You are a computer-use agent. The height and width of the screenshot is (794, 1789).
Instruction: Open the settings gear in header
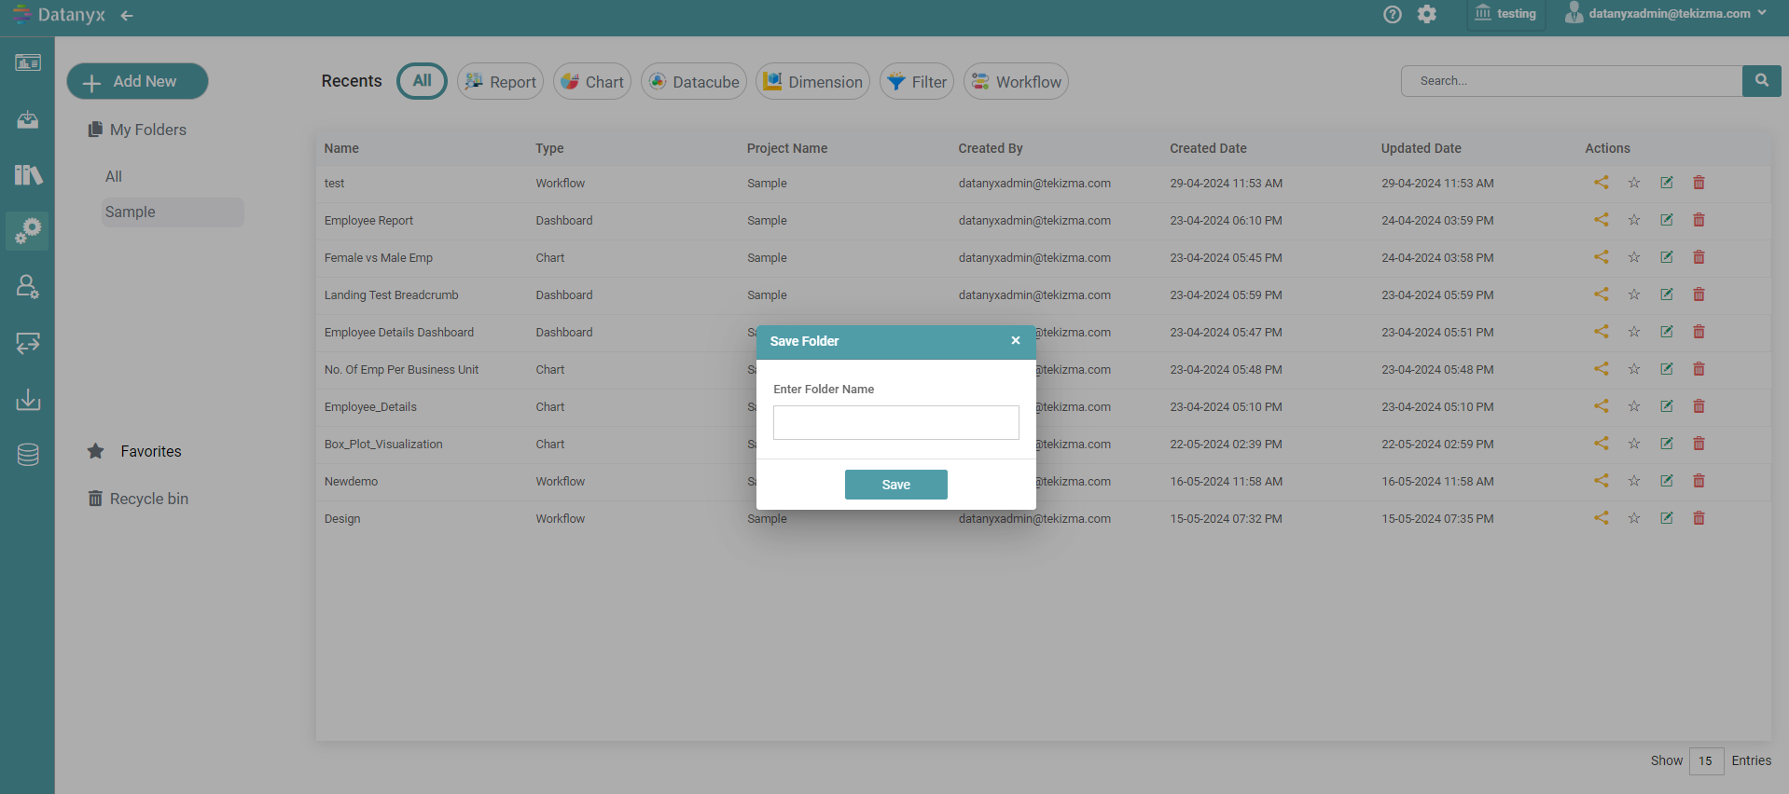1427,14
